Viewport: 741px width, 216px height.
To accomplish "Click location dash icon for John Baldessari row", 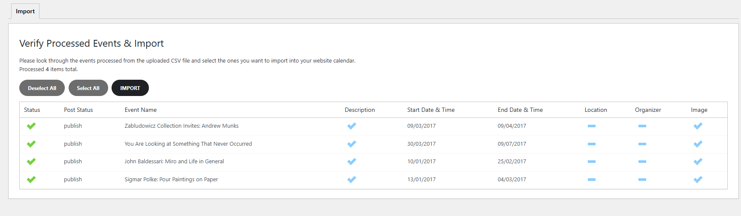I will pyautogui.click(x=592, y=162).
